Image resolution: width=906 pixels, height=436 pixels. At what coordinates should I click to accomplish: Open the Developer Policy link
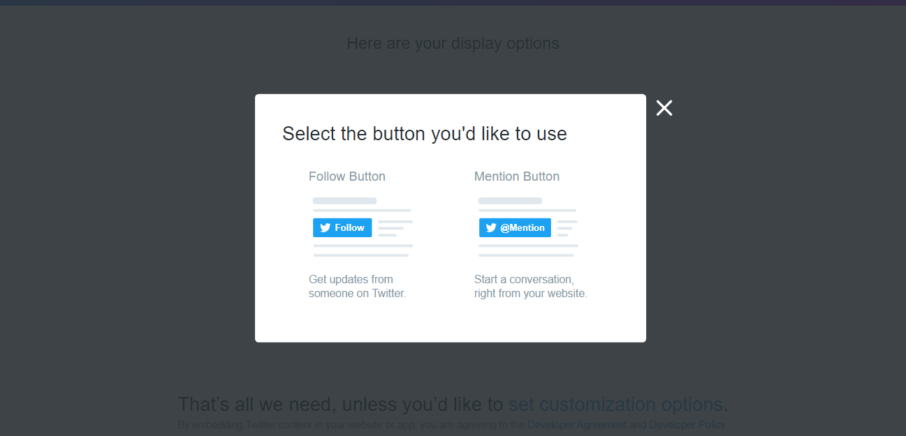pos(687,425)
